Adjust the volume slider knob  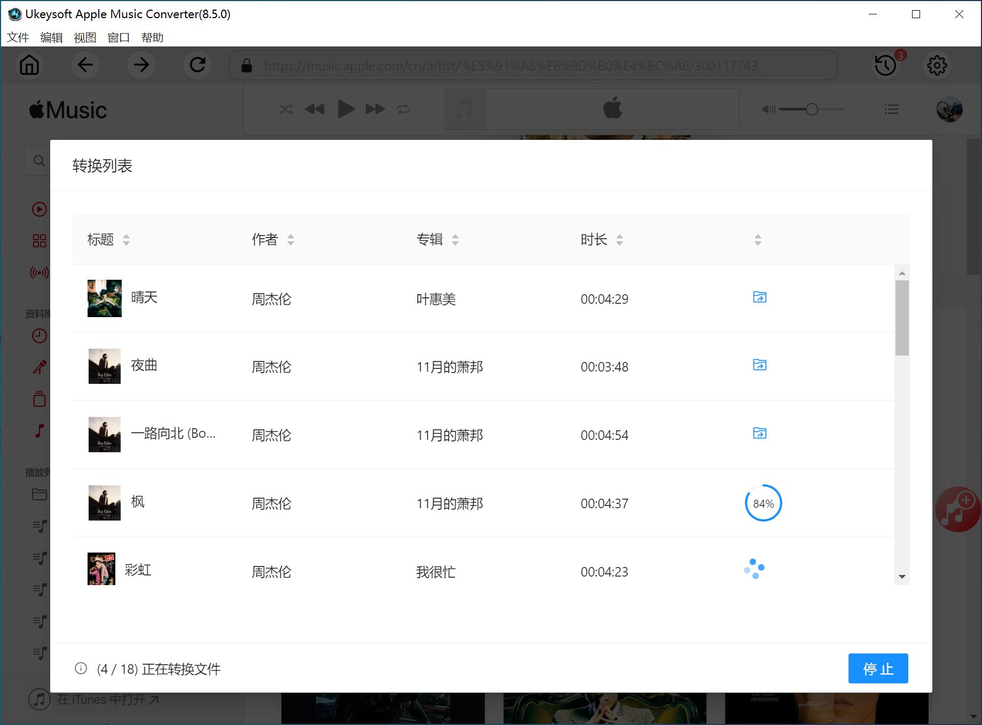[x=812, y=109]
